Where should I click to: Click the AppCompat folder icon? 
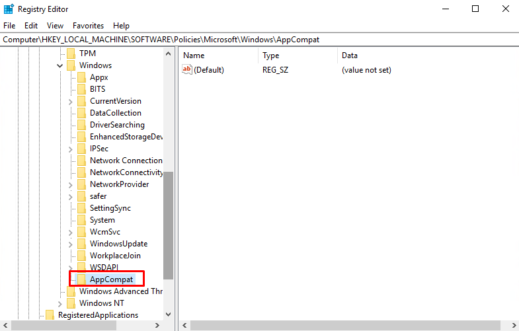[x=81, y=279]
